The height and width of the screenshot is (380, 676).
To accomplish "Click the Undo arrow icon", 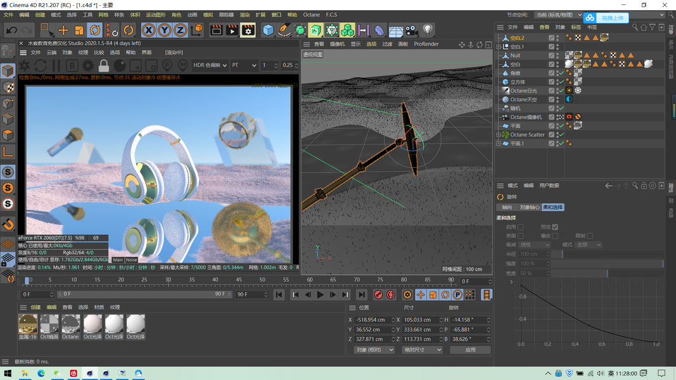I will pyautogui.click(x=11, y=30).
